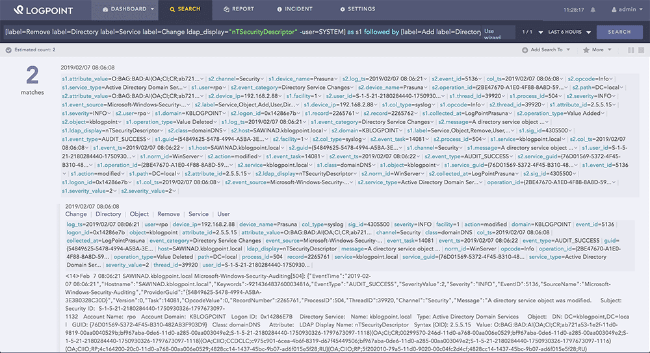This screenshot has width=650, height=353.
Task: Switch to the two-column layout view icon
Action: pos(630,49)
